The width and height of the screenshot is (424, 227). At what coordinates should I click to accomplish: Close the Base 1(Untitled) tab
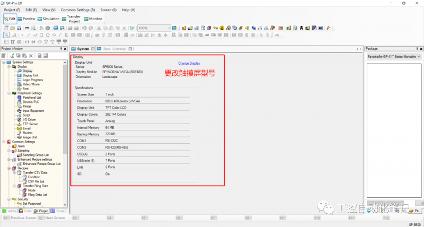(x=130, y=49)
